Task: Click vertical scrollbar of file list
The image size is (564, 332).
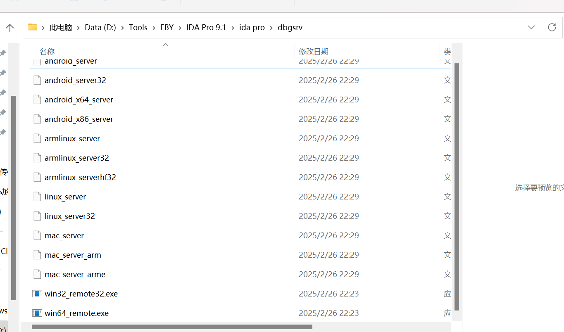Action: 457,187
